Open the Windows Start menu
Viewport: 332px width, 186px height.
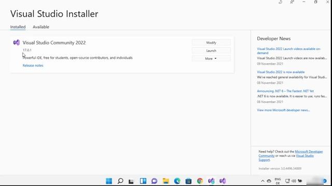[109, 181]
